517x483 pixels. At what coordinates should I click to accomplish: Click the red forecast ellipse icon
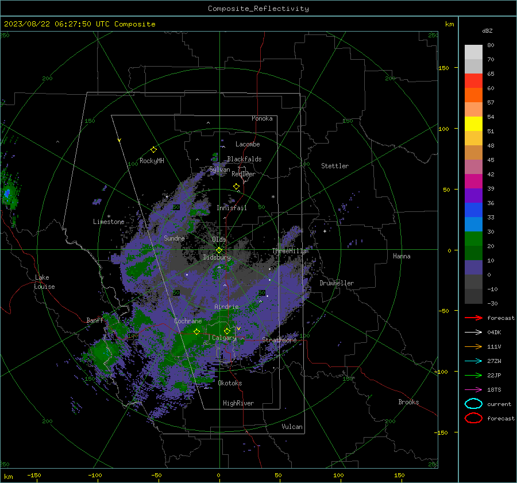coord(473,418)
